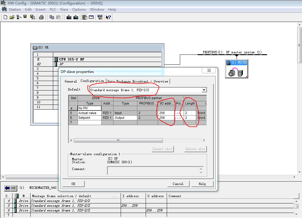This screenshot has width=302, height=218.
Task: Toggle the hardware Catalog view icon
Action: (84, 17)
